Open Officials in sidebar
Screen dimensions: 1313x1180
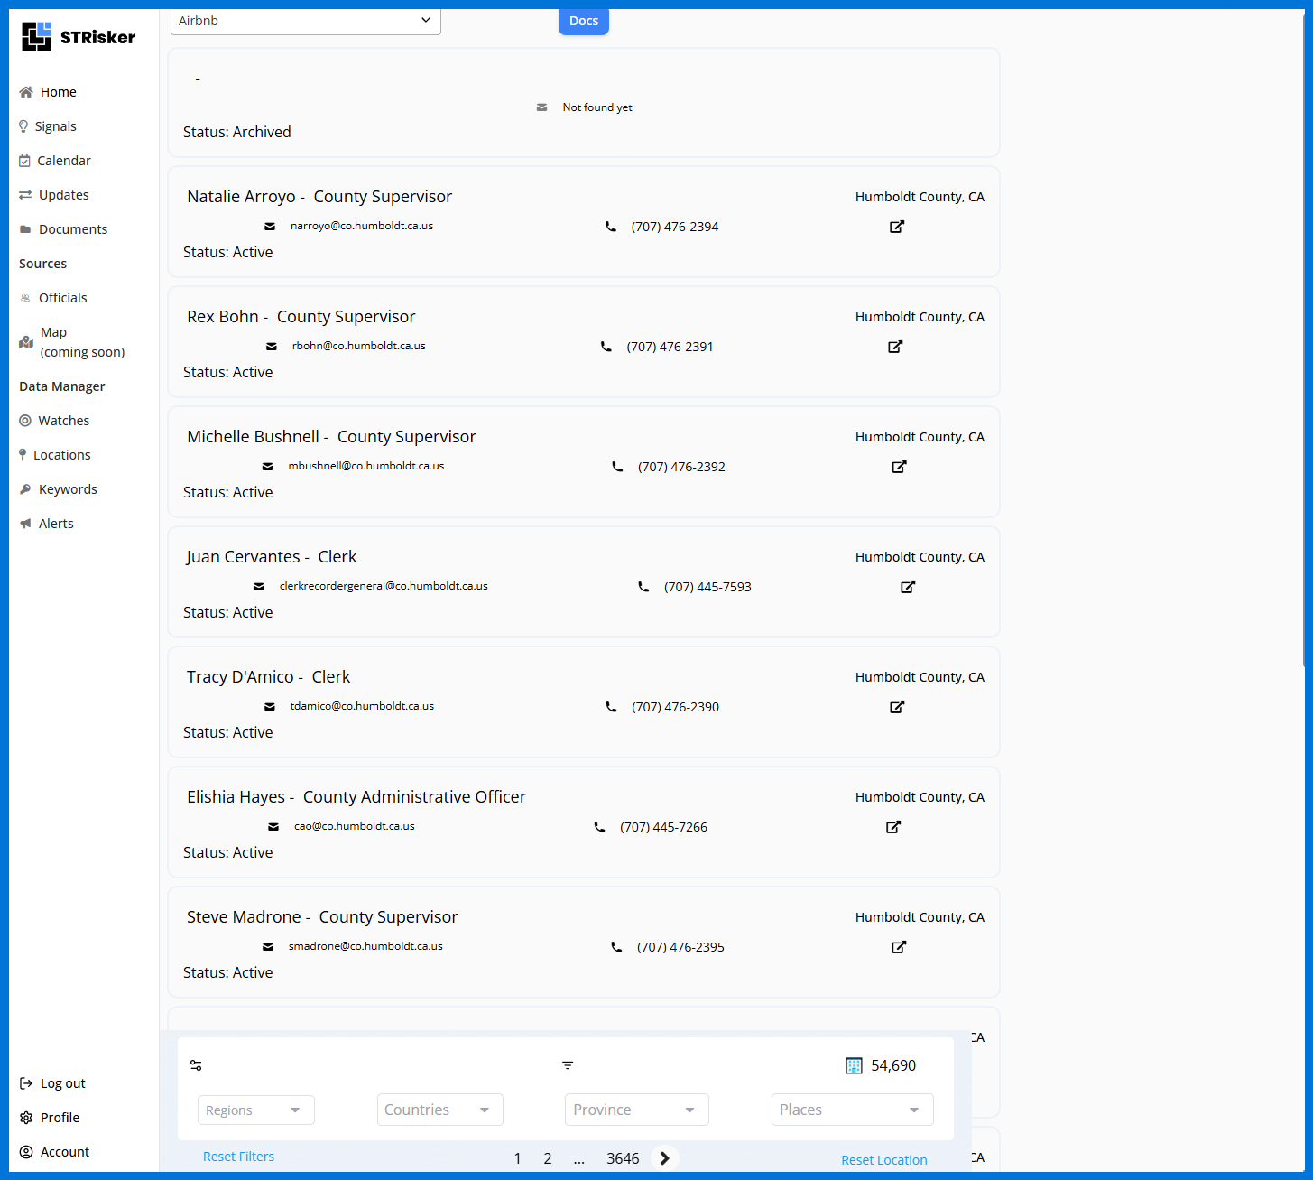(62, 298)
